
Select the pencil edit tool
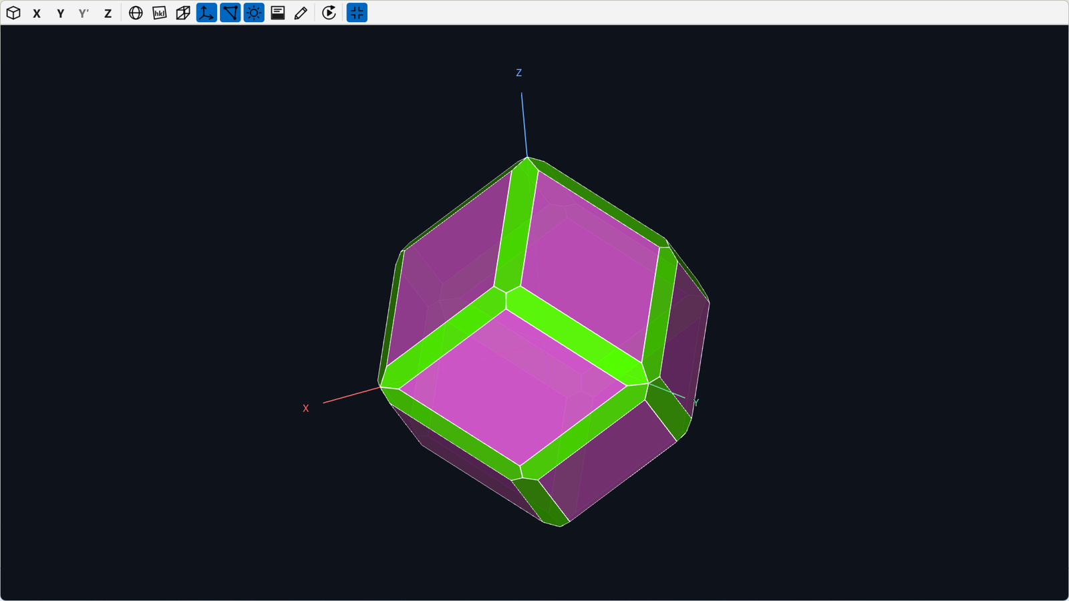coord(301,13)
